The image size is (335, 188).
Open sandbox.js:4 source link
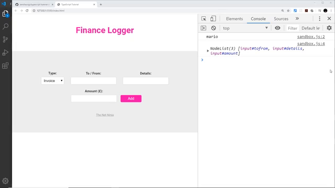(x=311, y=43)
